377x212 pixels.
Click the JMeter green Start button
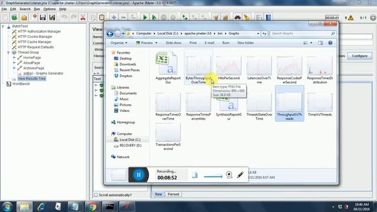click(x=145, y=17)
